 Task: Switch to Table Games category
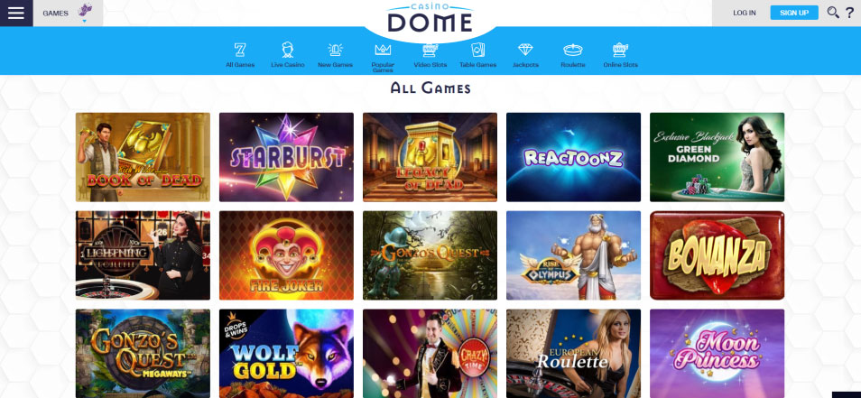coord(477,55)
